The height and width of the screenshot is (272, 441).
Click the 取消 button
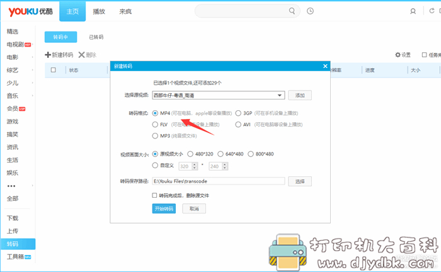click(x=194, y=208)
